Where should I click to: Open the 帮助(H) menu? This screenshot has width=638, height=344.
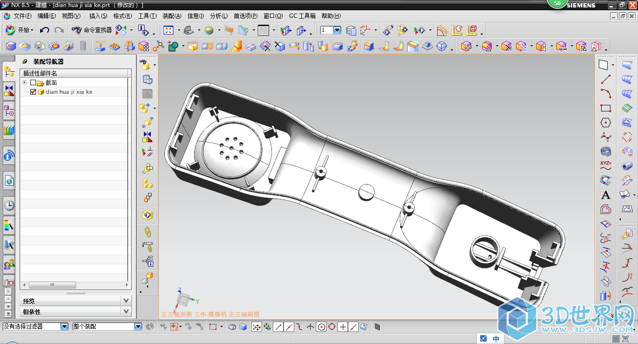point(331,16)
